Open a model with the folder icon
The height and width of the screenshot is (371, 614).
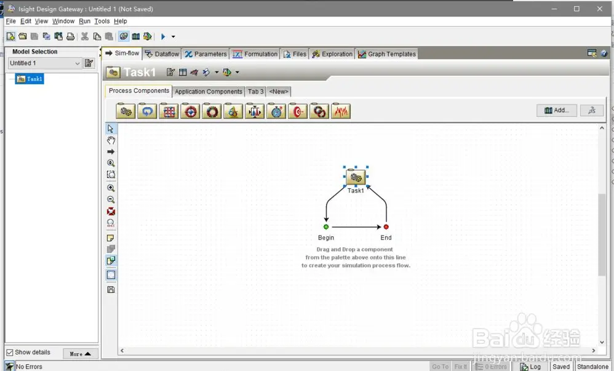(23, 36)
